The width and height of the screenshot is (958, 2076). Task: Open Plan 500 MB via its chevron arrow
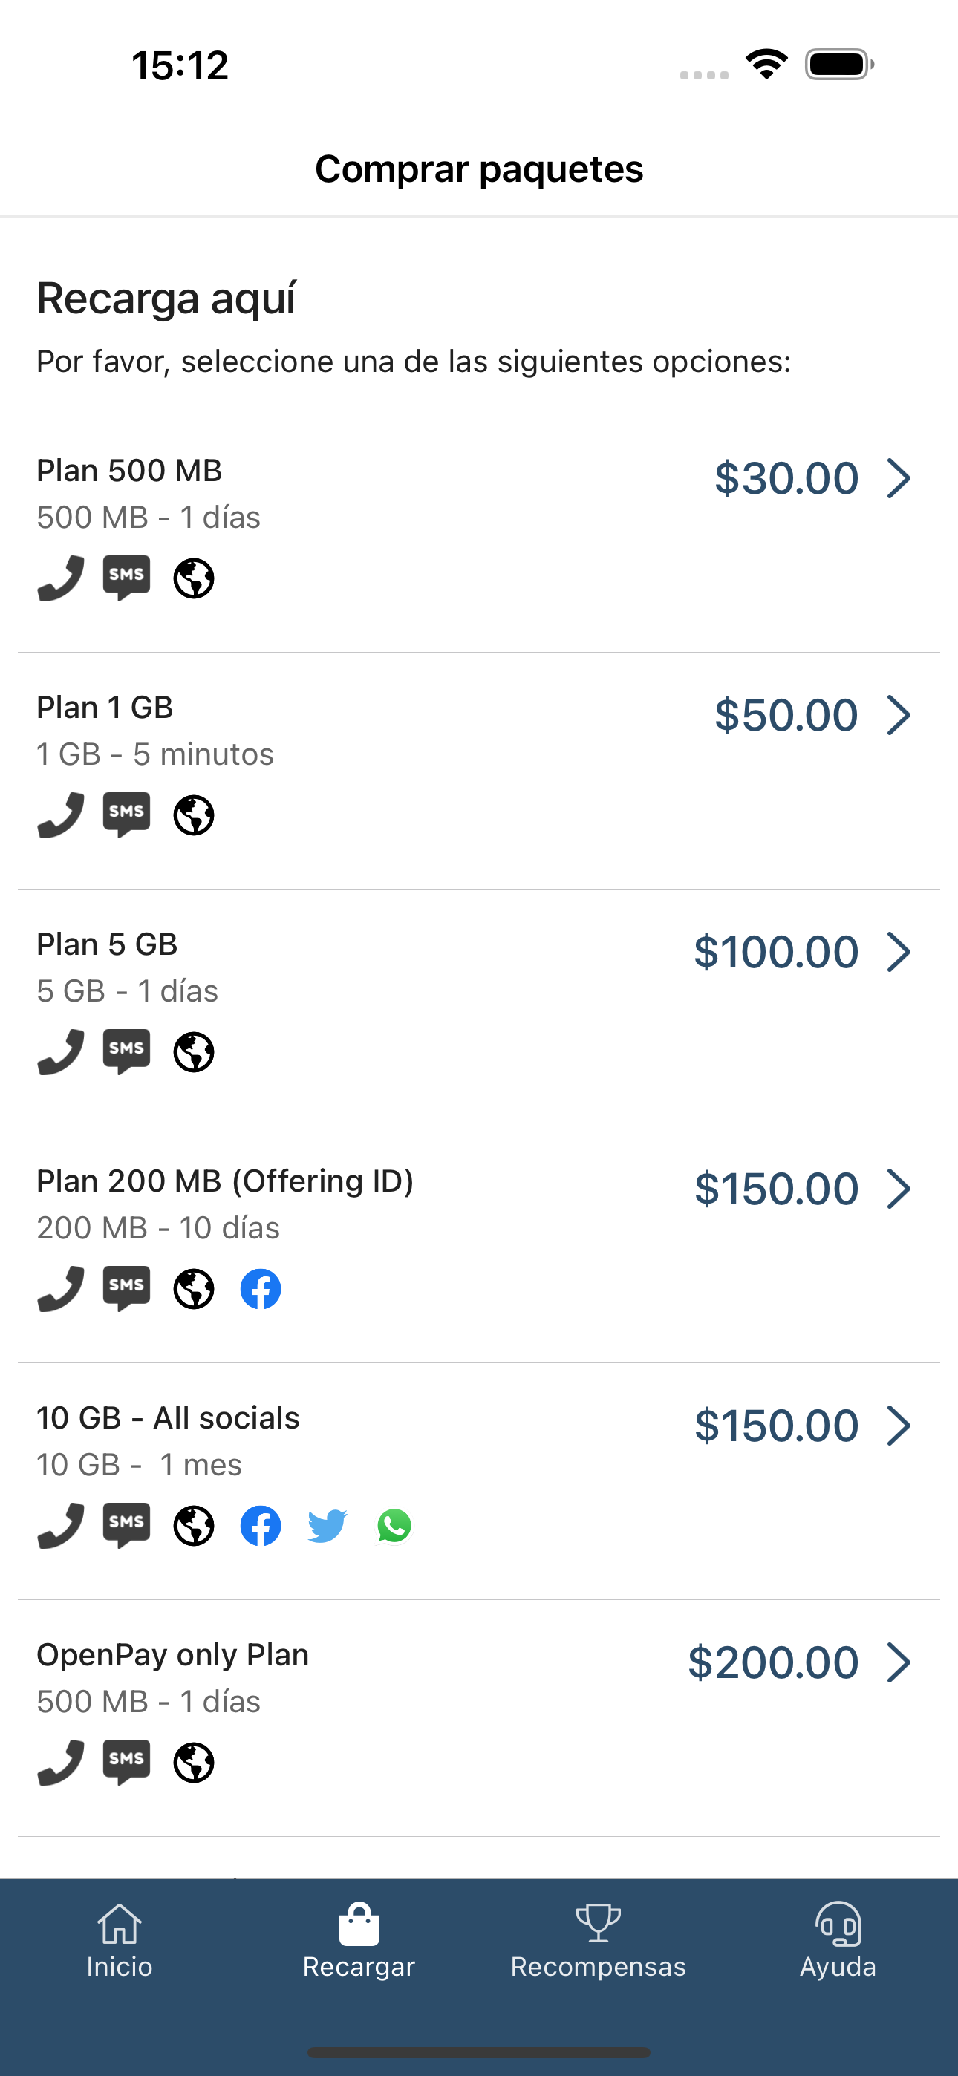pyautogui.click(x=899, y=478)
